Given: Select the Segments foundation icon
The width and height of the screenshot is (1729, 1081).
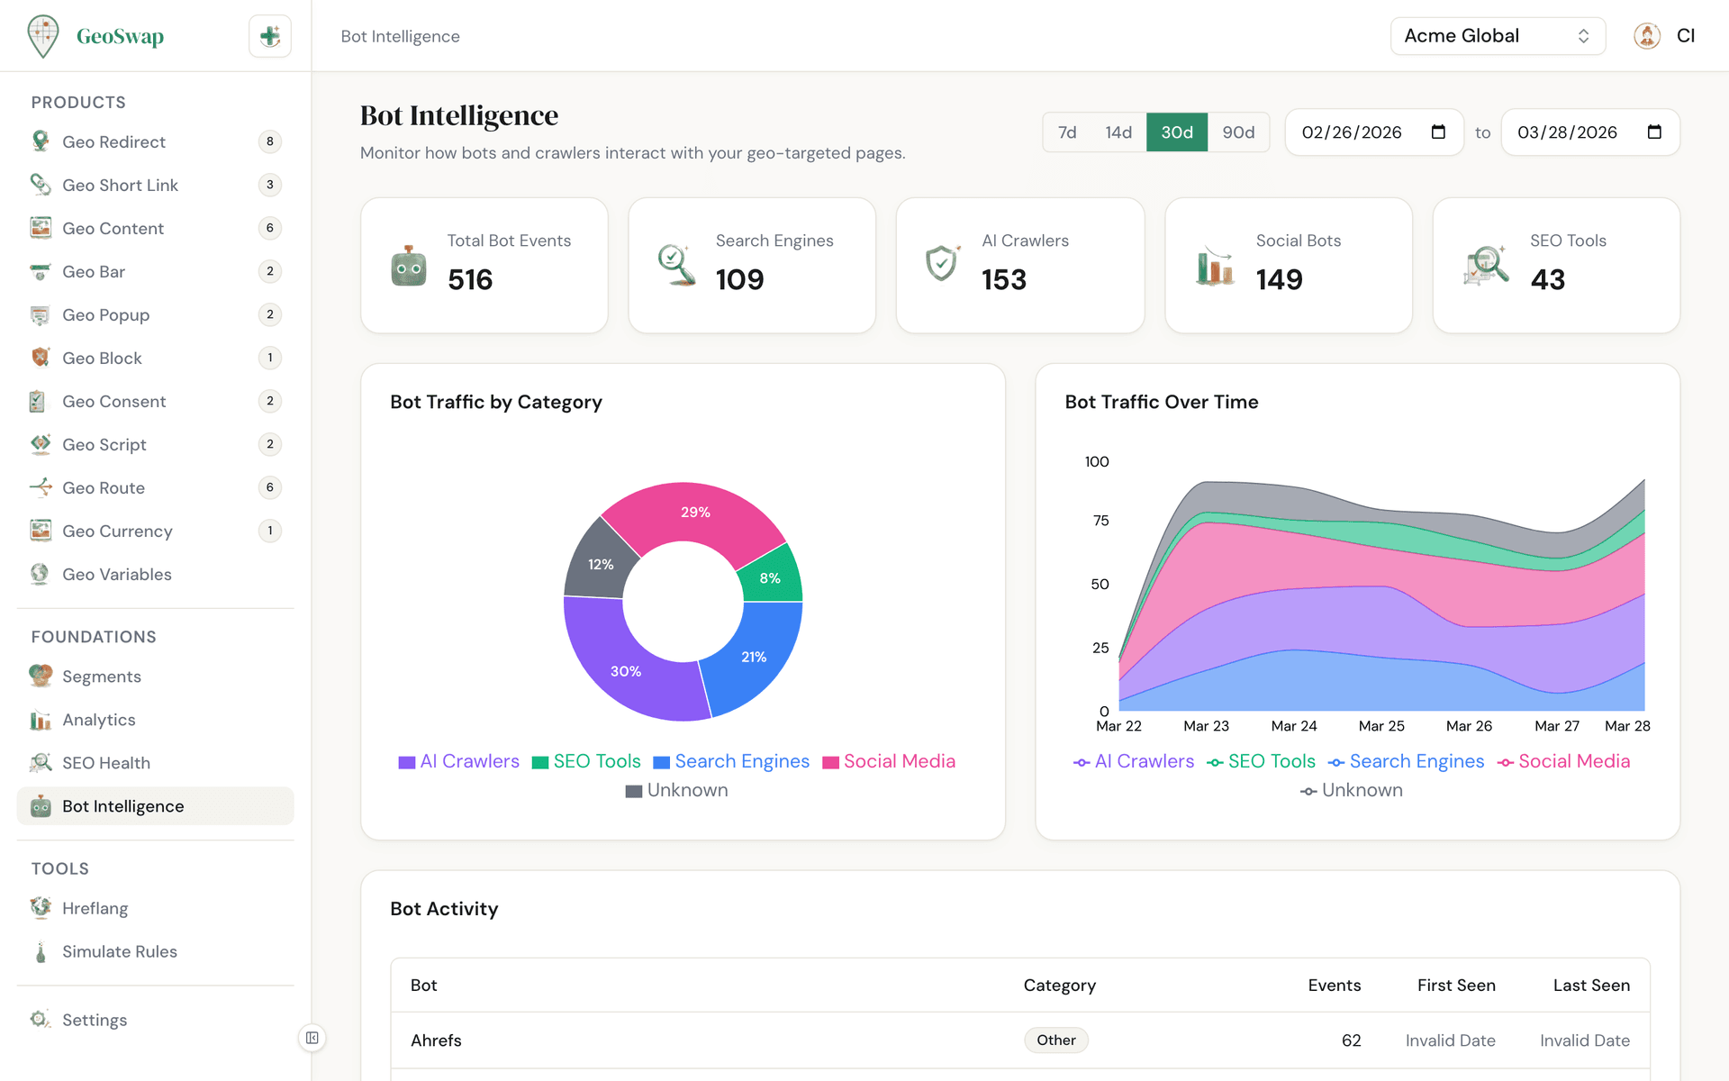Looking at the screenshot, I should pyautogui.click(x=40, y=676).
